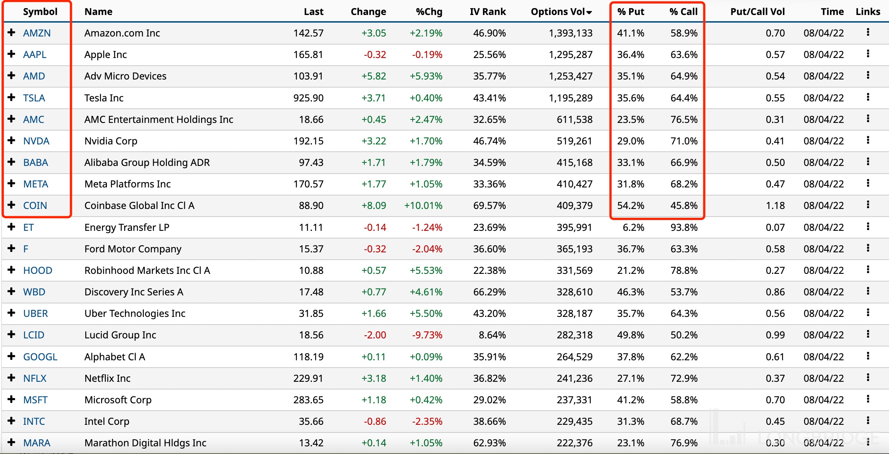Viewport: 889px width, 454px height.
Task: Sort table by Name column header
Action: click(x=98, y=12)
